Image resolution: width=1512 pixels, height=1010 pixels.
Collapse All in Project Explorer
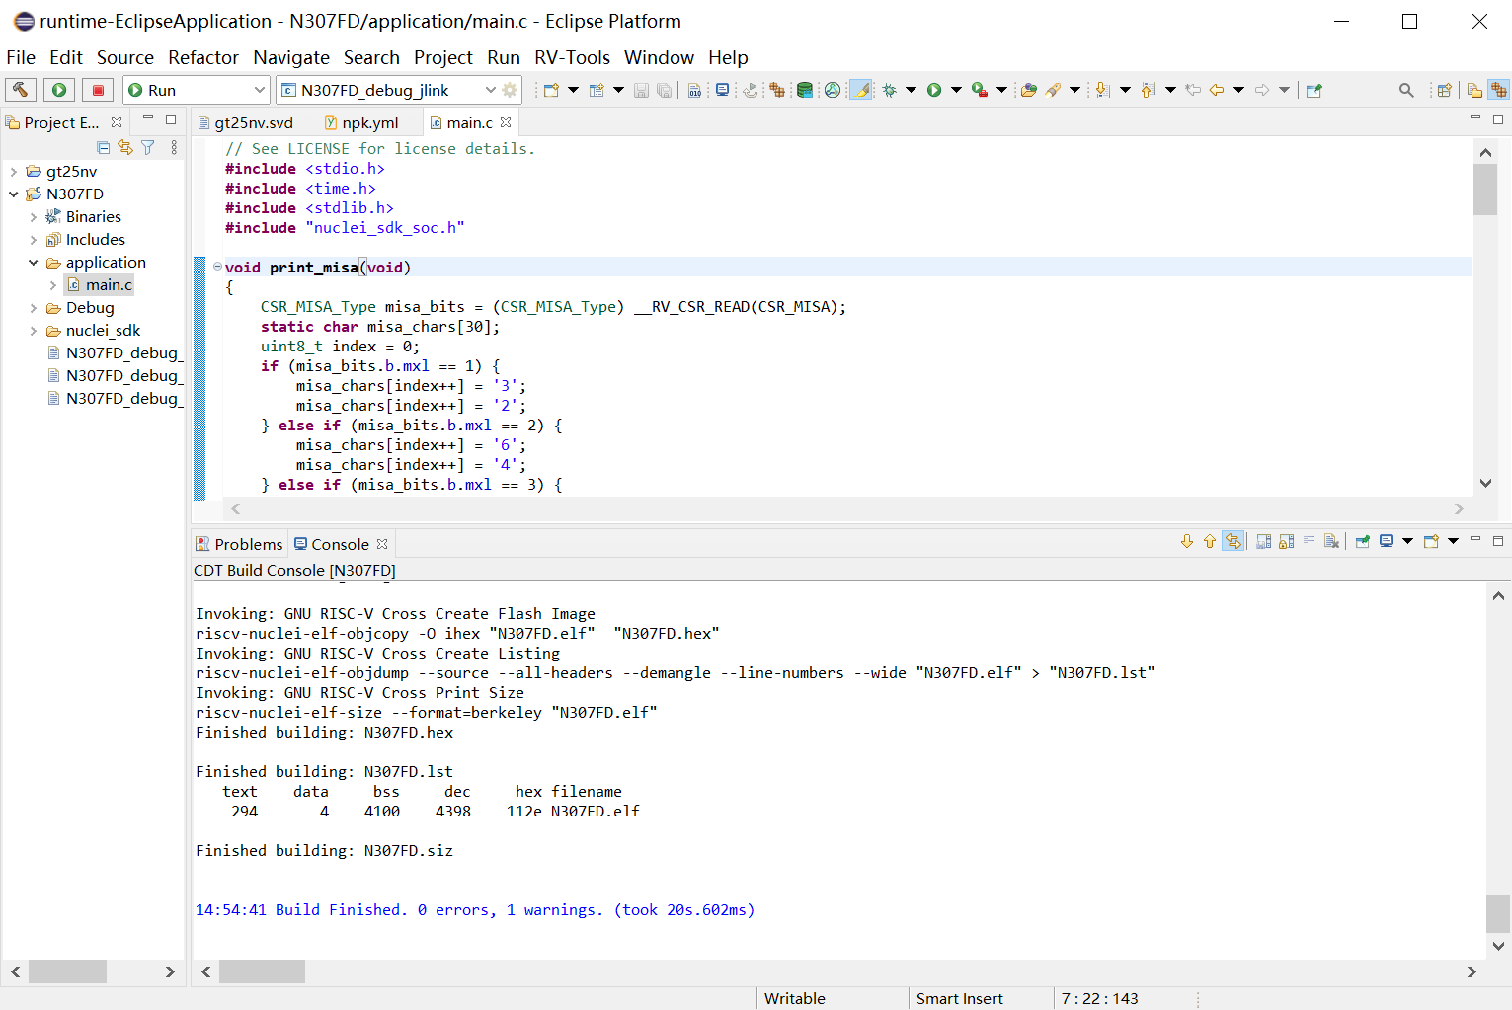click(x=103, y=147)
